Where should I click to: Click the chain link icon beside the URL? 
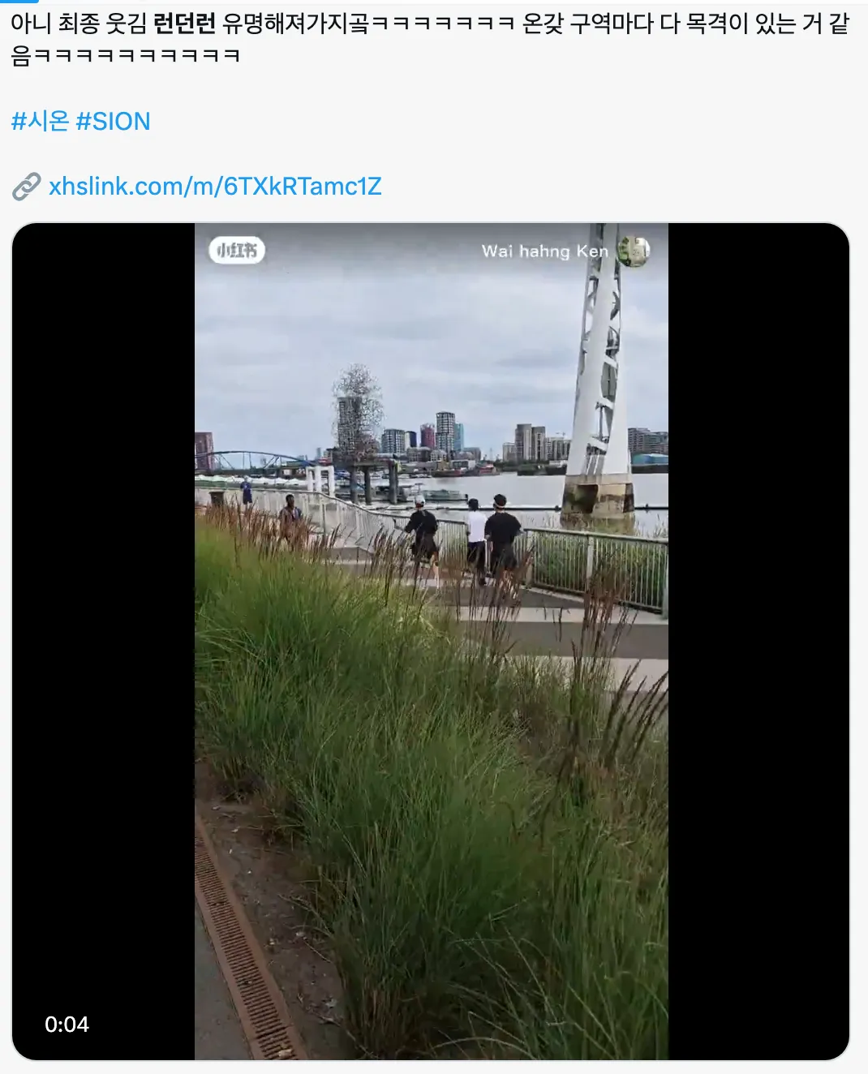coord(27,187)
